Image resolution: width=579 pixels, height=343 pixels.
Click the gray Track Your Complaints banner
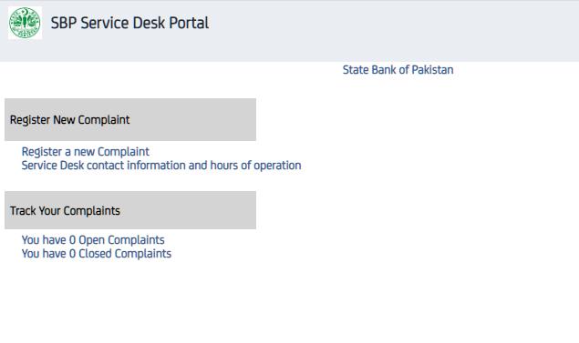130,210
